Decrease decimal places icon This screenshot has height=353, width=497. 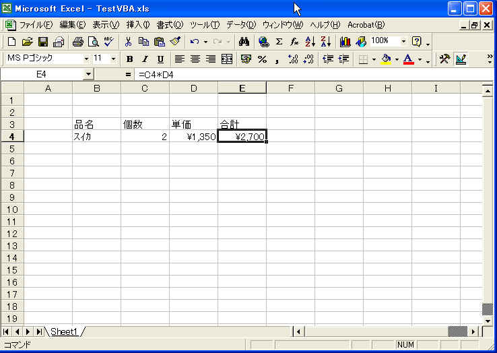tap(308, 59)
